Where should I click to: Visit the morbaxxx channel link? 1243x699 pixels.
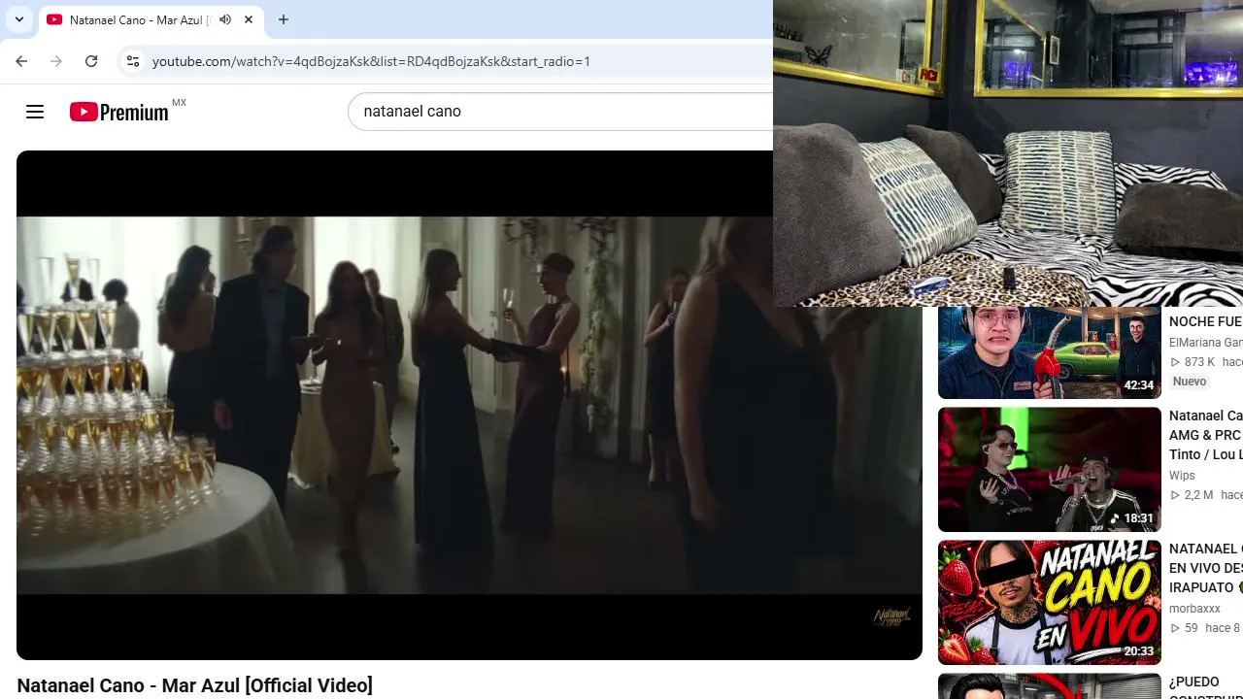(x=1194, y=609)
